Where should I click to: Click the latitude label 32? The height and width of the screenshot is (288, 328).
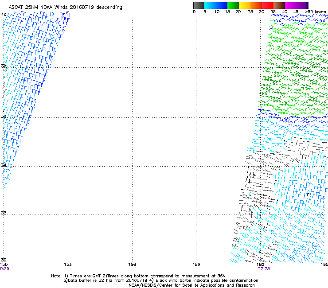pos(4,213)
